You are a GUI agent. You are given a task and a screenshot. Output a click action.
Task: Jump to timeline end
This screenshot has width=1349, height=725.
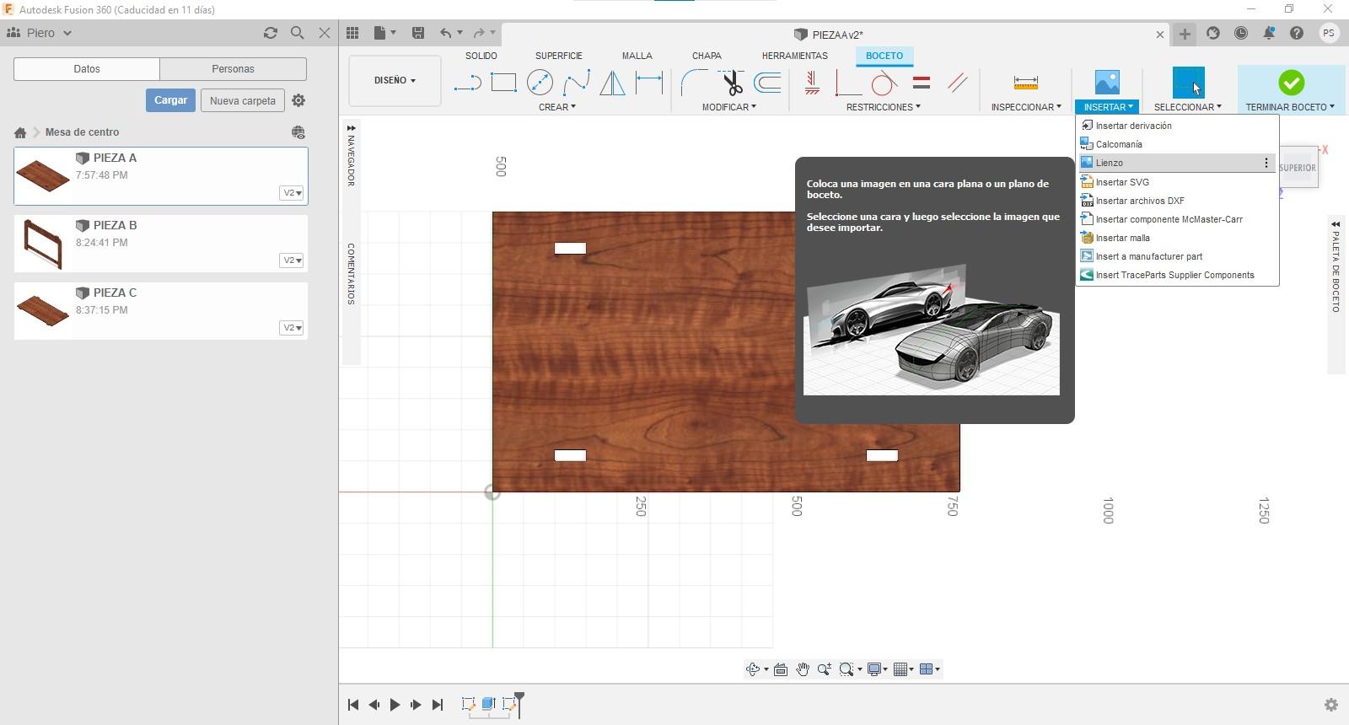click(437, 705)
